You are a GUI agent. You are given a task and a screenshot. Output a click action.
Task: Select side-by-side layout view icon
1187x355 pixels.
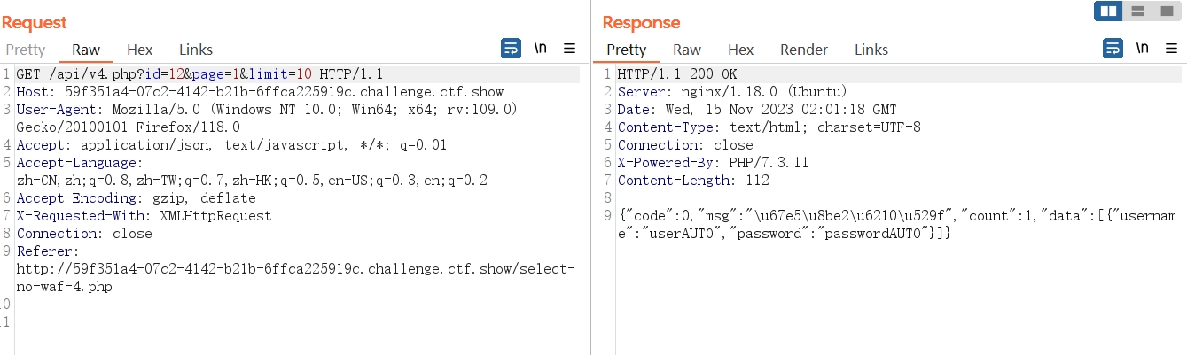(1108, 11)
